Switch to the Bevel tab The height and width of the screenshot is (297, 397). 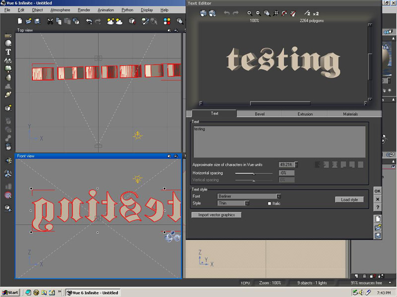point(260,114)
